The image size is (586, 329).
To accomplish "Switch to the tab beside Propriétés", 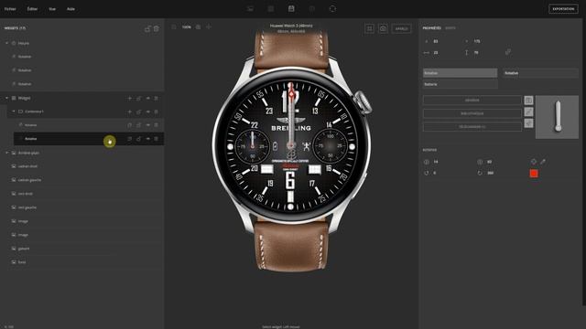I will pyautogui.click(x=450, y=28).
